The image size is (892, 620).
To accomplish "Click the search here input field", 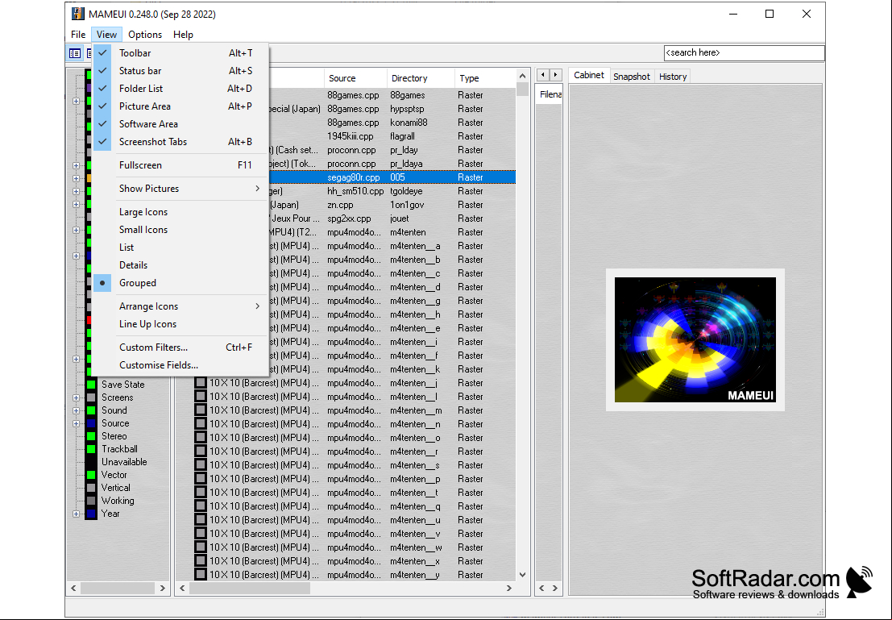I will point(744,53).
